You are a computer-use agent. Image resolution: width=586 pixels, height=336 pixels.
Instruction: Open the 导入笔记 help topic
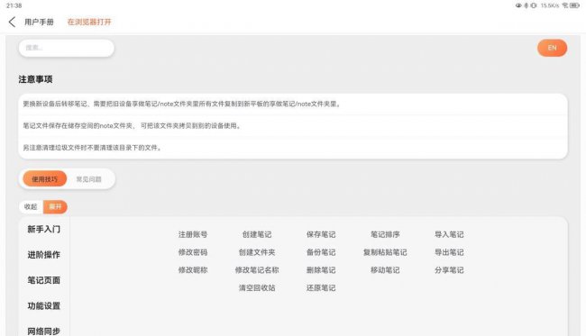pyautogui.click(x=449, y=234)
